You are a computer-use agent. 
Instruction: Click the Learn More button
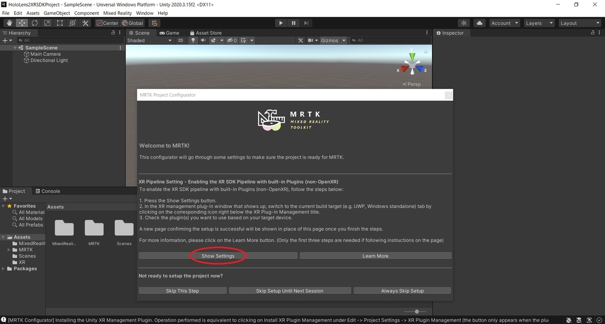(376, 256)
